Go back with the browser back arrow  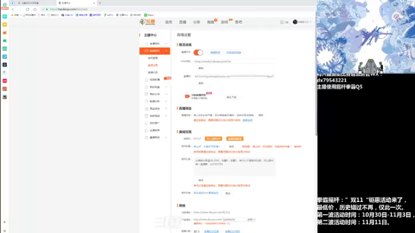pos(12,9)
